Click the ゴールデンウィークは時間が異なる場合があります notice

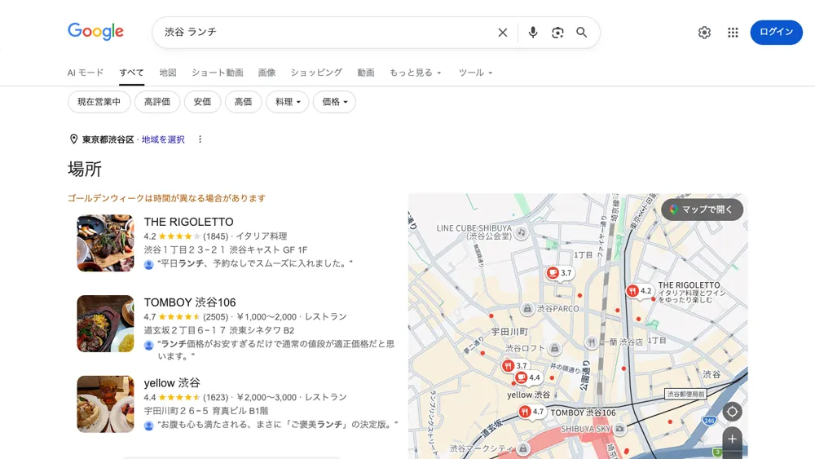[x=166, y=198]
